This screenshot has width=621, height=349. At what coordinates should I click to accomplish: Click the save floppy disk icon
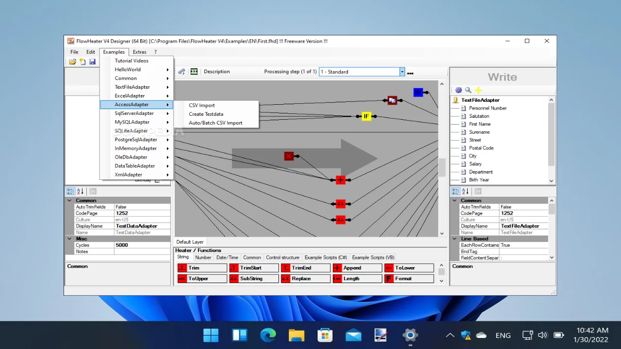92,62
